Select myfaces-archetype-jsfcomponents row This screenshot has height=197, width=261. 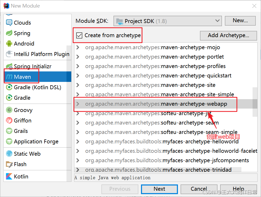166,160
